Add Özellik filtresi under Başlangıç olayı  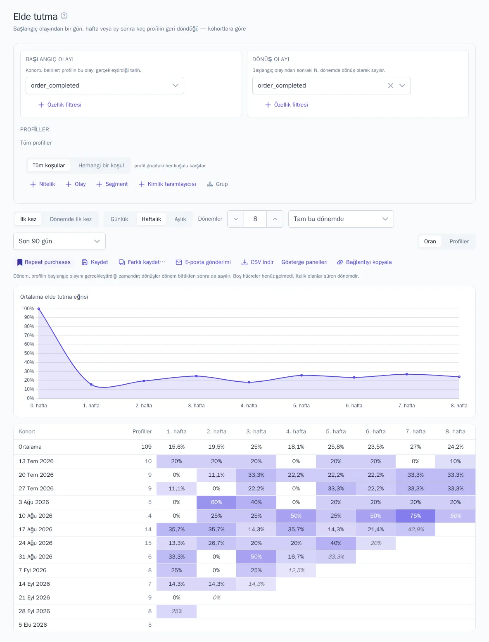60,105
